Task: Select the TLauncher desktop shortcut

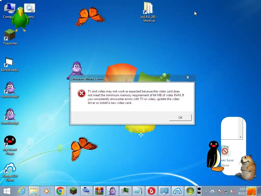Action: (x=10, y=37)
